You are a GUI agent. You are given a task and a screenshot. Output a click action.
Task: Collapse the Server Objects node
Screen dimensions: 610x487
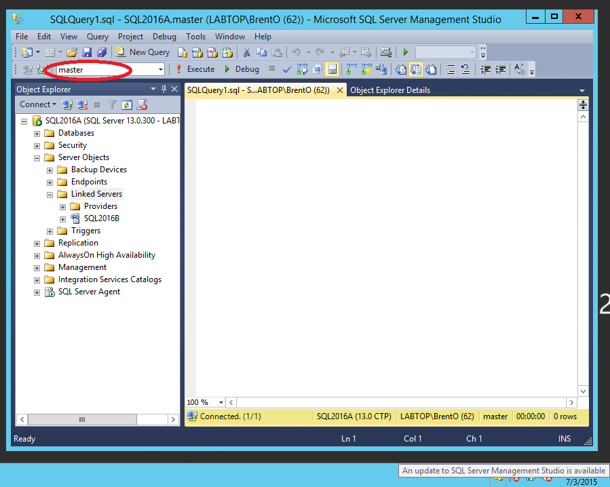pyautogui.click(x=37, y=158)
